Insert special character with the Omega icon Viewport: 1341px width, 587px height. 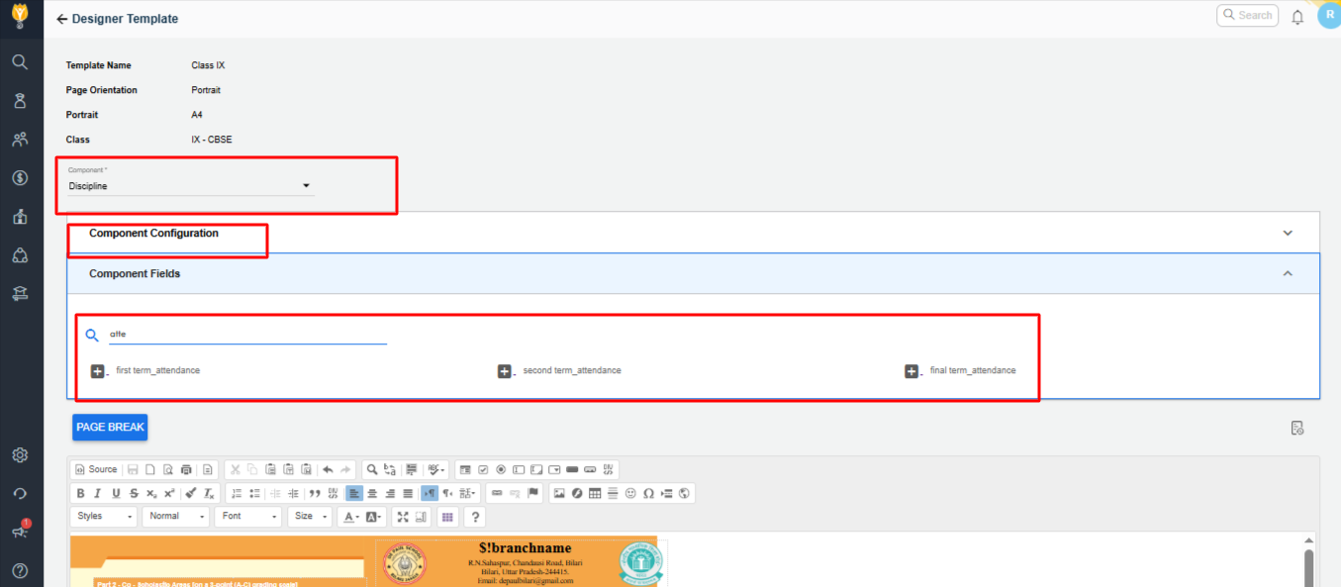(x=648, y=493)
